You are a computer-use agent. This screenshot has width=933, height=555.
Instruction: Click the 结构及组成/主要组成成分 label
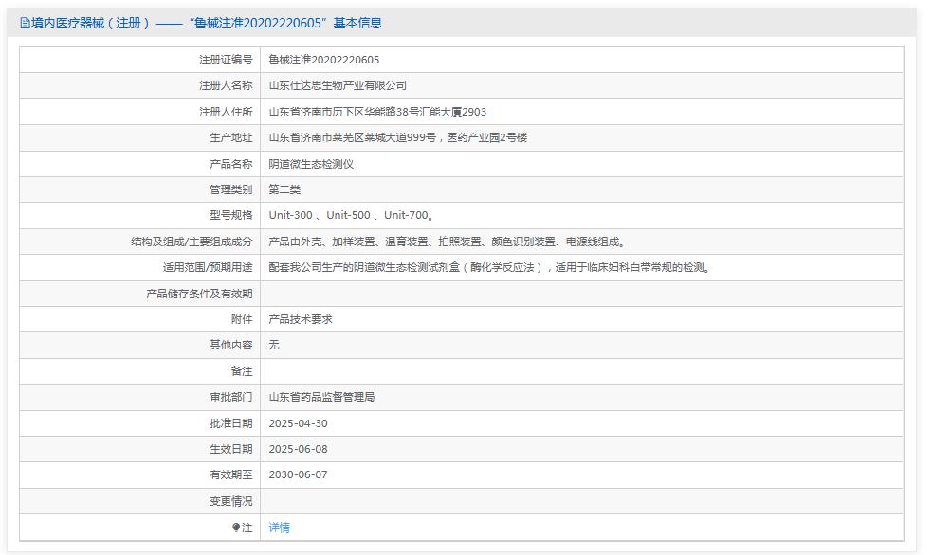tap(192, 242)
